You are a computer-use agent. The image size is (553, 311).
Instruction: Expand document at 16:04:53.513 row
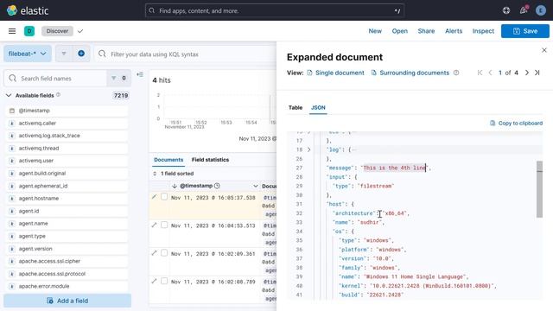coord(154,225)
